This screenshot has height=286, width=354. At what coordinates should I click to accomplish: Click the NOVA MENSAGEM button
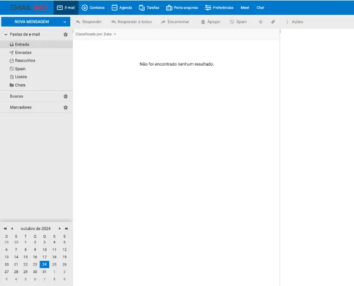[x=32, y=22]
